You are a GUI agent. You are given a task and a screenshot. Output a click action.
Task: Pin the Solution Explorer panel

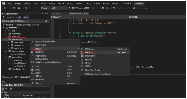pos(45,14)
